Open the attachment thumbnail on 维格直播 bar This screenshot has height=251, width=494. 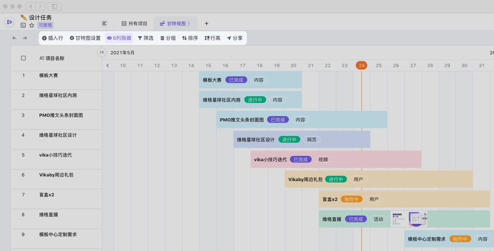pyautogui.click(x=409, y=219)
